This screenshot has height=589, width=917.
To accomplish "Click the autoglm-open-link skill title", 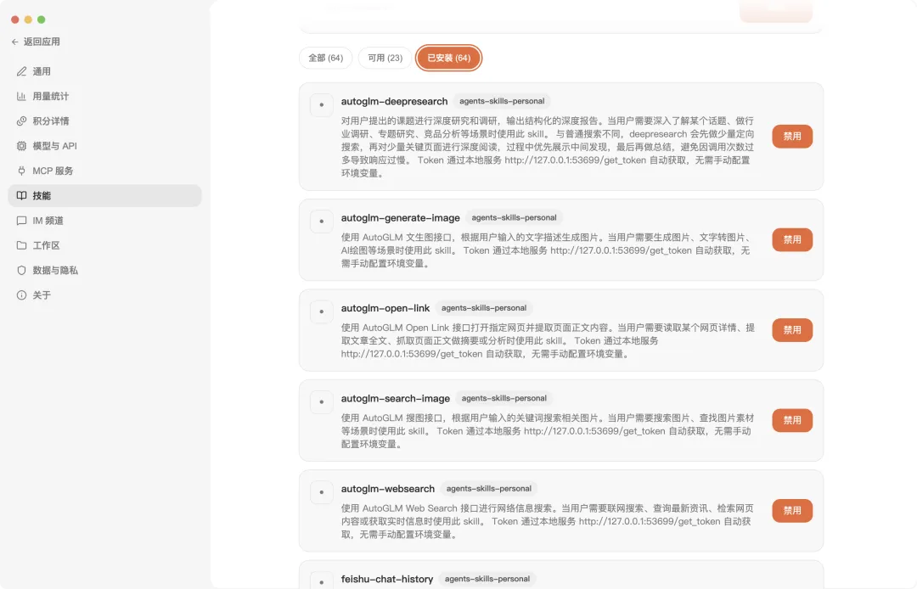I will point(385,309).
